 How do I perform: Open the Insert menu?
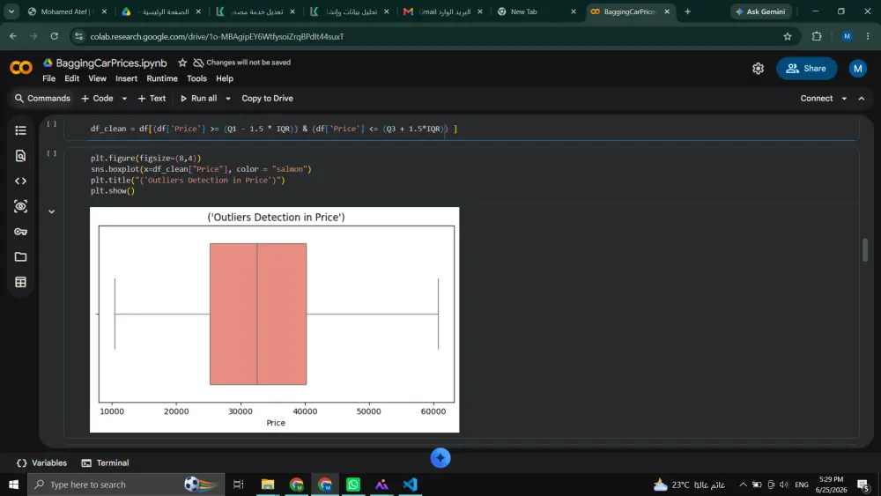126,78
